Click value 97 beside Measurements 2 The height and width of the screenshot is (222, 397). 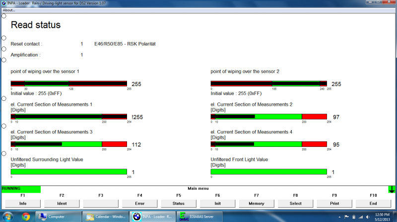[x=336, y=117]
